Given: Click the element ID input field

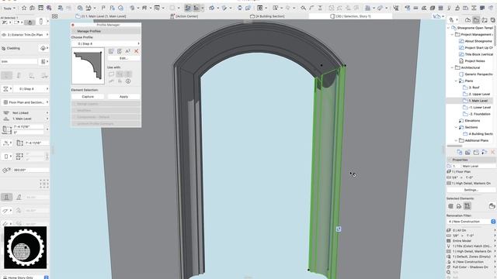Looking at the screenshot, I should [19, 62].
